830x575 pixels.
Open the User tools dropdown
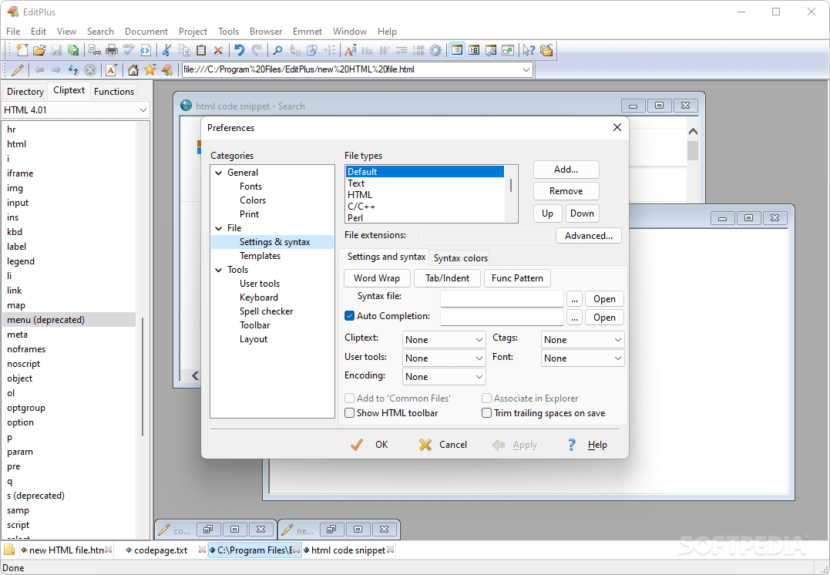tap(444, 358)
